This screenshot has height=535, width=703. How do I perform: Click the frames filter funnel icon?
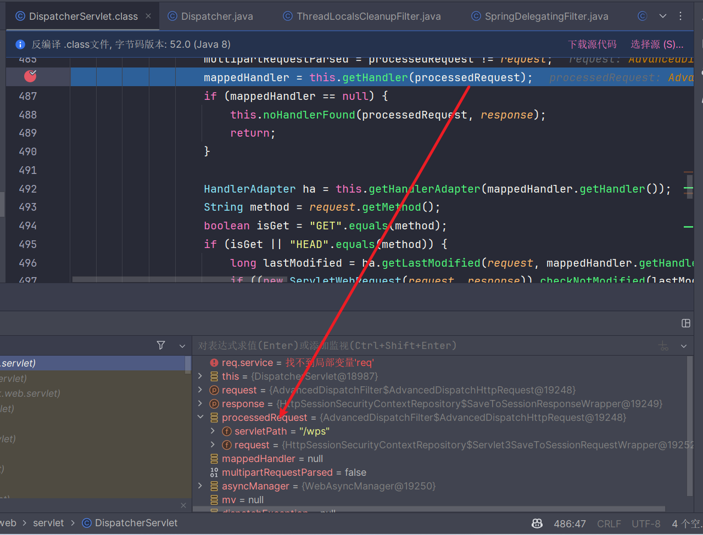pos(161,345)
